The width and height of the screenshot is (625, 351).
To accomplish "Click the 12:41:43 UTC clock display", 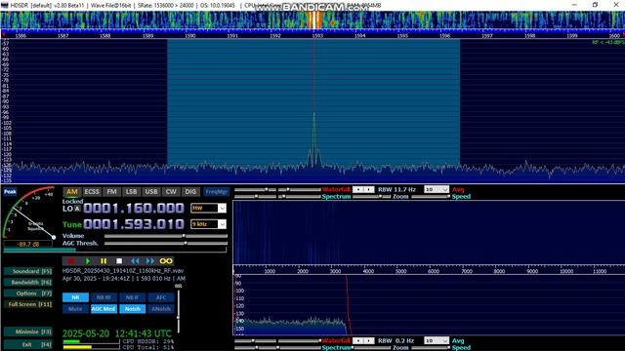I will (x=144, y=333).
